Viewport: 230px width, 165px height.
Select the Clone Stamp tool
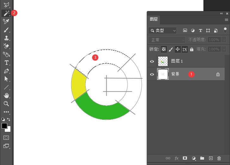6,38
